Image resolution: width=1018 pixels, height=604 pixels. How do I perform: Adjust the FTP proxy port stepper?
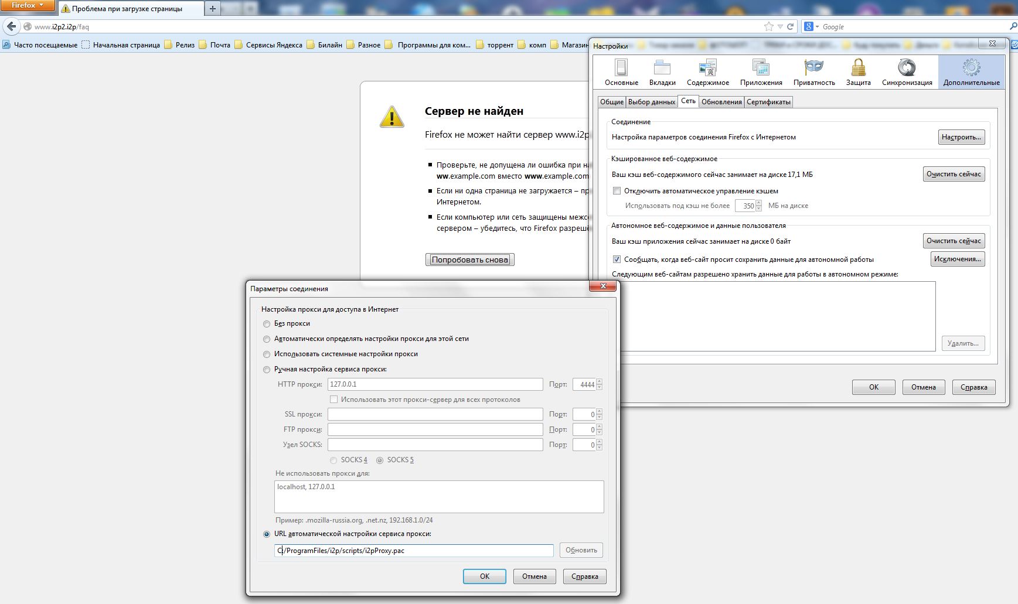[599, 429]
